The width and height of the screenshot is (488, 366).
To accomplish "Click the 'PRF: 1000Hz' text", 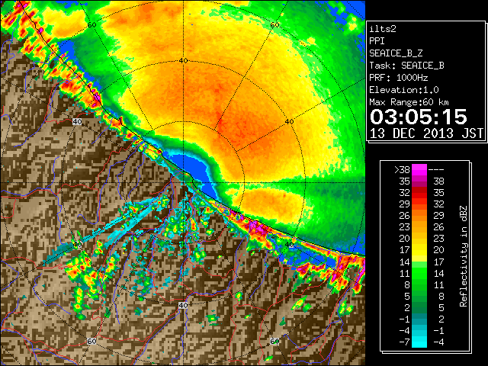I will pos(398,78).
